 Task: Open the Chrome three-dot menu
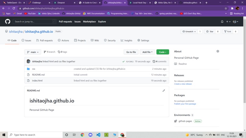242,8
